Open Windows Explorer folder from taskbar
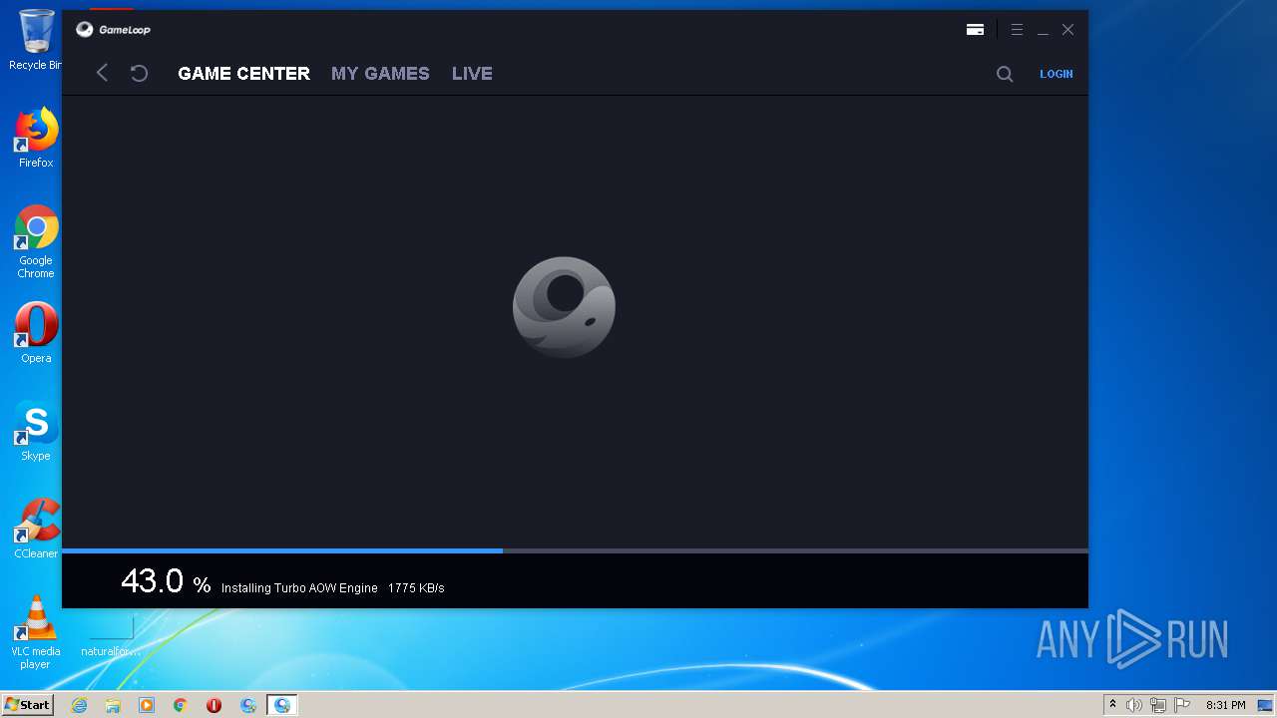 113,705
